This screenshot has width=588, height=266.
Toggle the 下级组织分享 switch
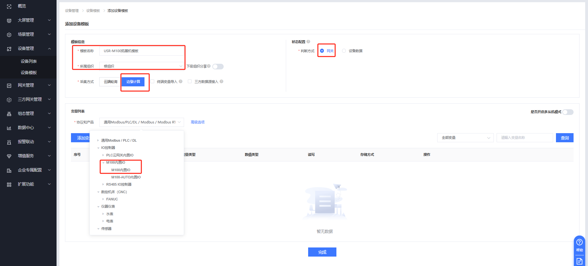tap(218, 67)
